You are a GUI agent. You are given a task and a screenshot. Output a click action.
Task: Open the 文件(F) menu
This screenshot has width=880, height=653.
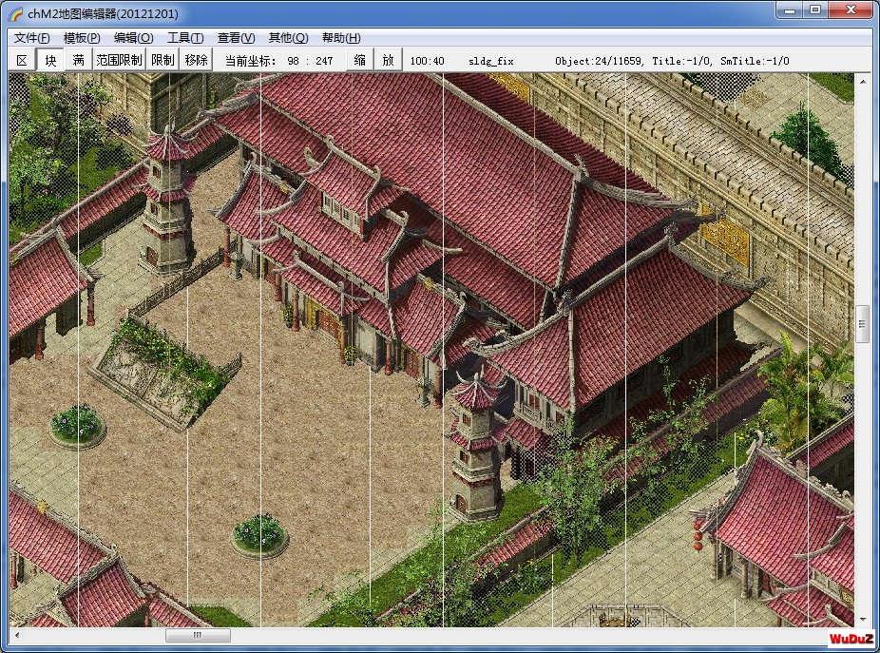(32, 38)
